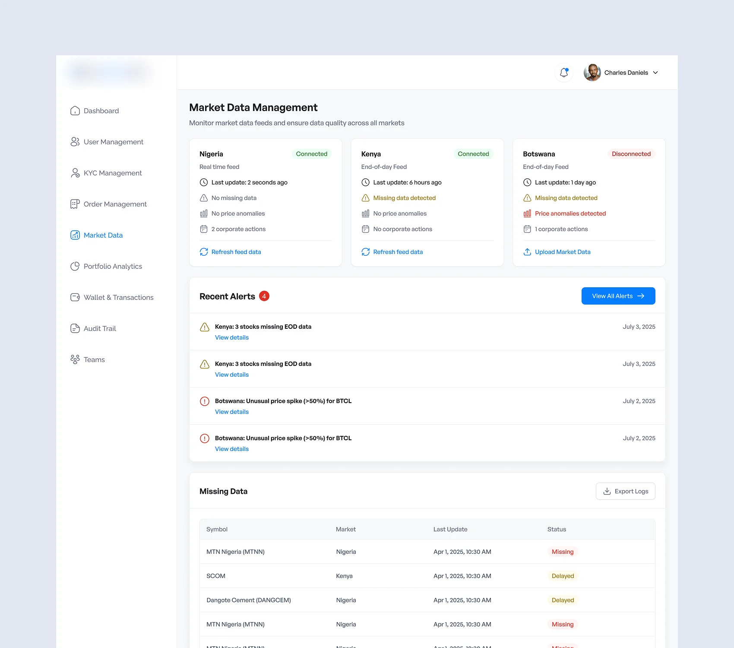The image size is (734, 648).
Task: Open Dashboard from the sidebar
Action: coord(101,111)
